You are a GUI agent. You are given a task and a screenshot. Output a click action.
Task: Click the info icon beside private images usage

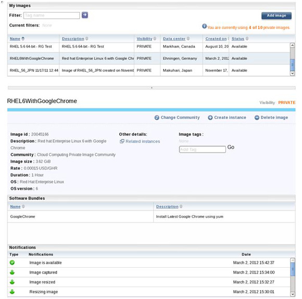204,26
